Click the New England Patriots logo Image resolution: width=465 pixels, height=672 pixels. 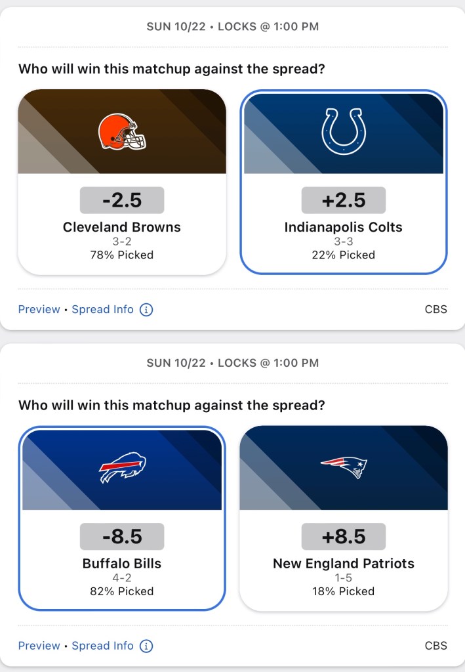coord(344,467)
